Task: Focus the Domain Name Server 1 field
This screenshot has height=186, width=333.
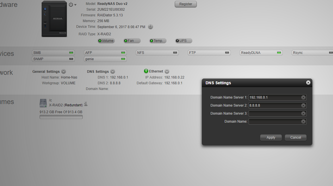Action: coord(277,97)
